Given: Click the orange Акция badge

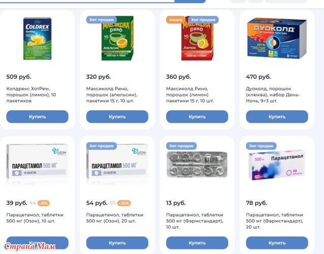Looking at the screenshot, I should pos(176,20).
